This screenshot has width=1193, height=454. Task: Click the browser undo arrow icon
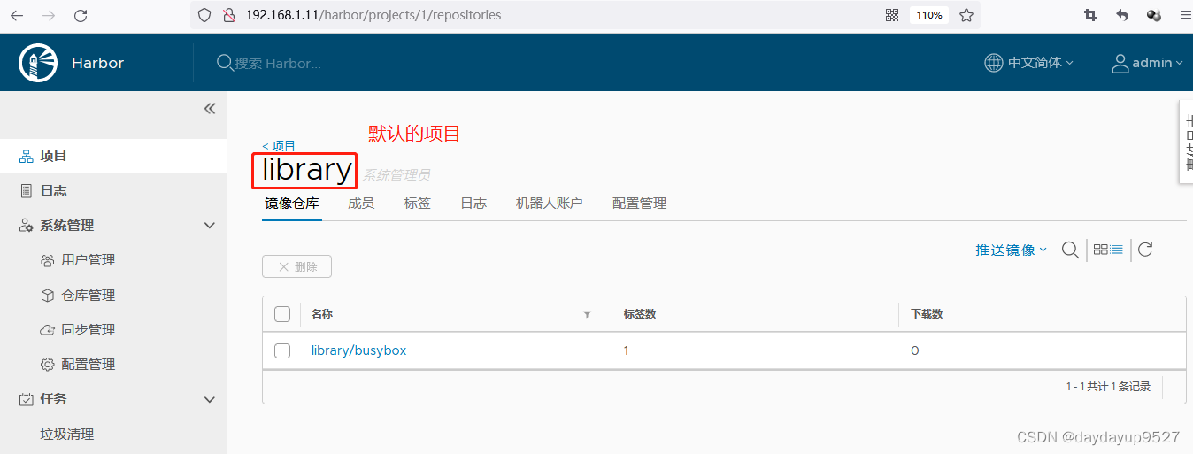click(1122, 15)
